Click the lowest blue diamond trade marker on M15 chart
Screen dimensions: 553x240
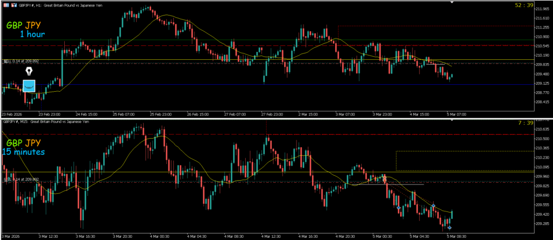[x=449, y=228]
